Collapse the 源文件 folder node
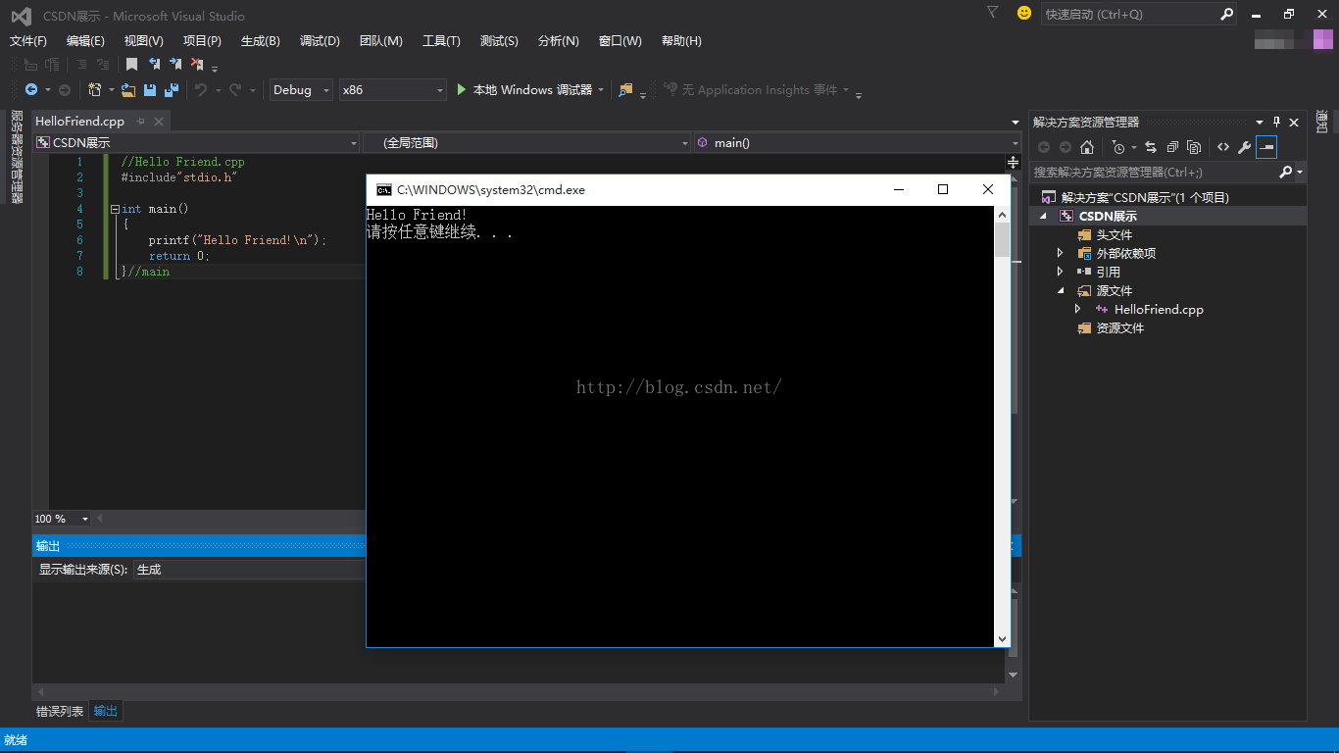This screenshot has width=1339, height=753. tap(1060, 290)
